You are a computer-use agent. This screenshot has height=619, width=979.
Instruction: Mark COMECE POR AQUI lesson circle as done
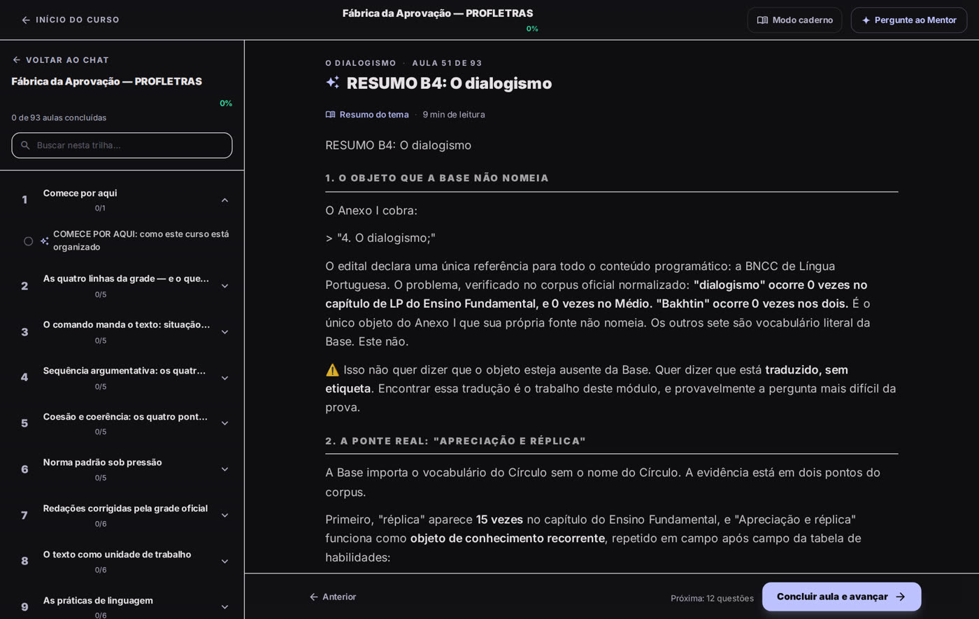[x=29, y=241]
